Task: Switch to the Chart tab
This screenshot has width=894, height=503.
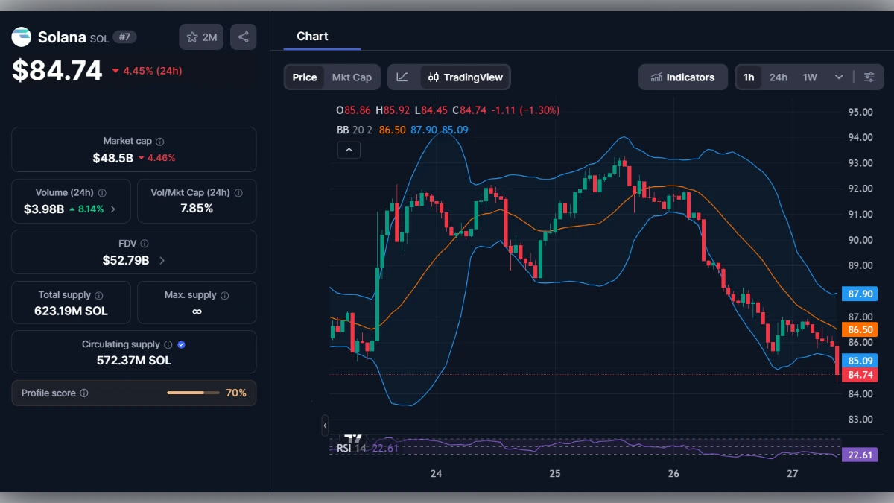Action: [x=313, y=36]
